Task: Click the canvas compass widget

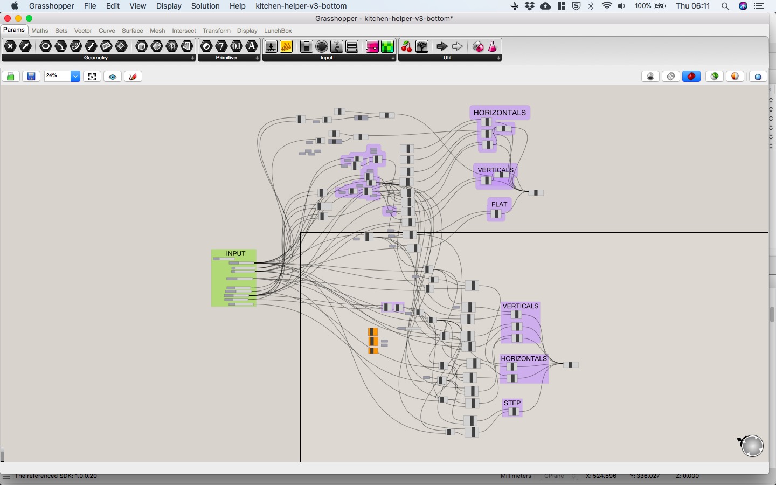Action: [x=752, y=446]
